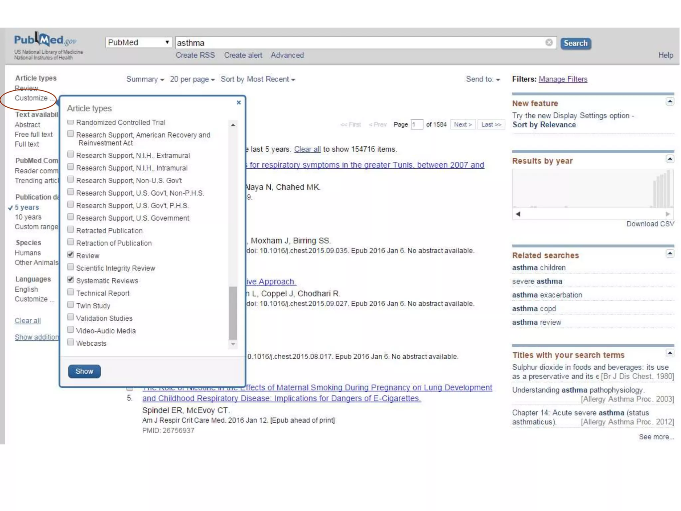Select the 10 years publication date filter

[28, 217]
